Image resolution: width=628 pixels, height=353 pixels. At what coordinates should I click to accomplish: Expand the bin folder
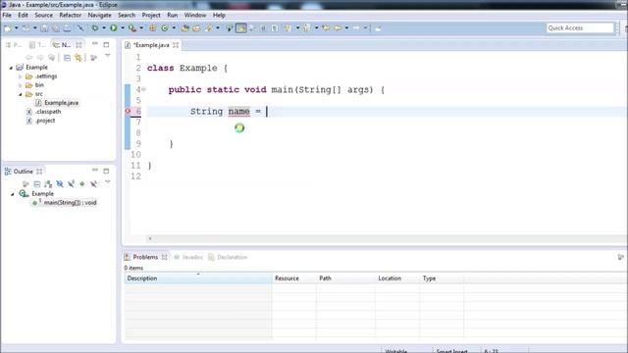20,85
